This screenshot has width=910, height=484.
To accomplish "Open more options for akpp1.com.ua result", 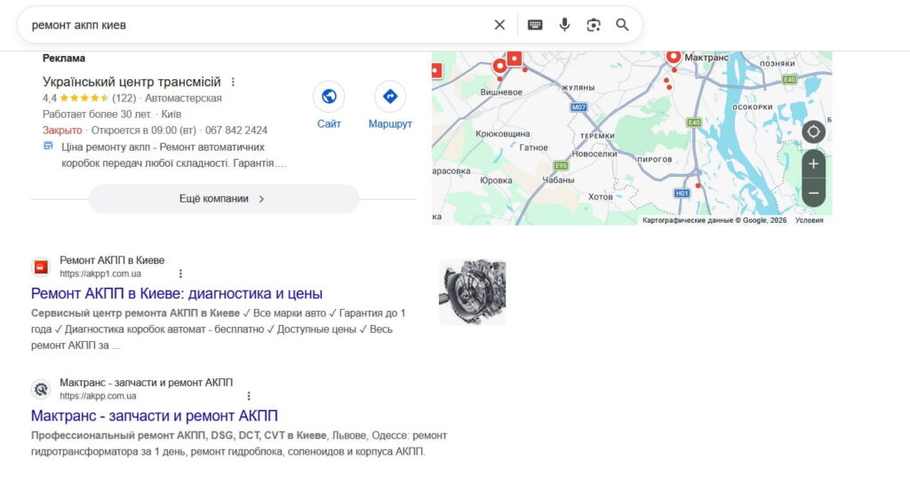I will click(180, 274).
